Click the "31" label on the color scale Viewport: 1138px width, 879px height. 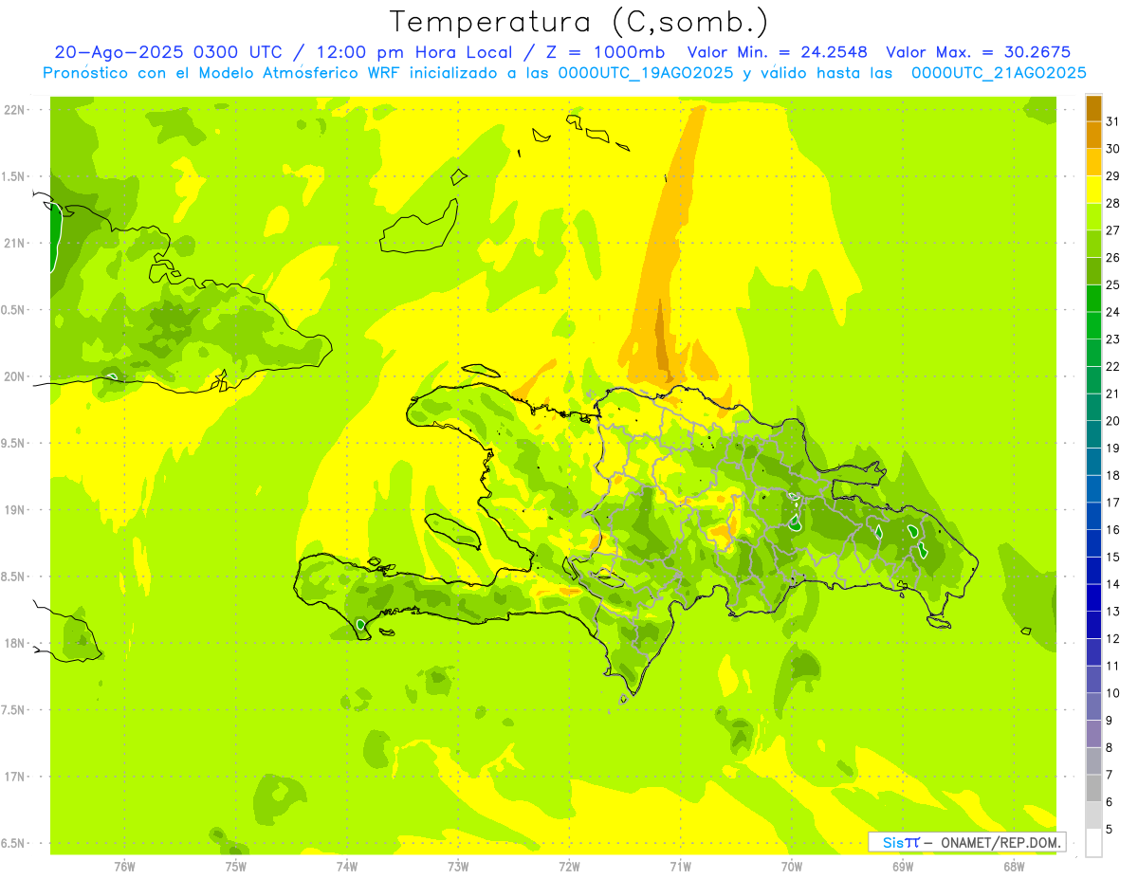(x=1113, y=121)
